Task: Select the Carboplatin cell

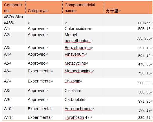Action: click(83, 101)
